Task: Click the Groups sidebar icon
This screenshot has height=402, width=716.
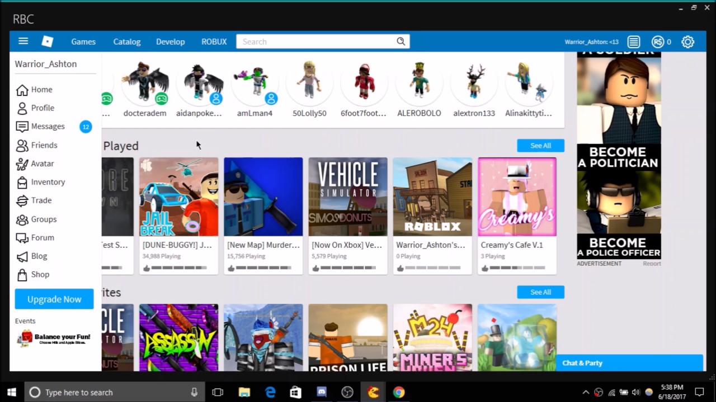Action: pyautogui.click(x=22, y=219)
